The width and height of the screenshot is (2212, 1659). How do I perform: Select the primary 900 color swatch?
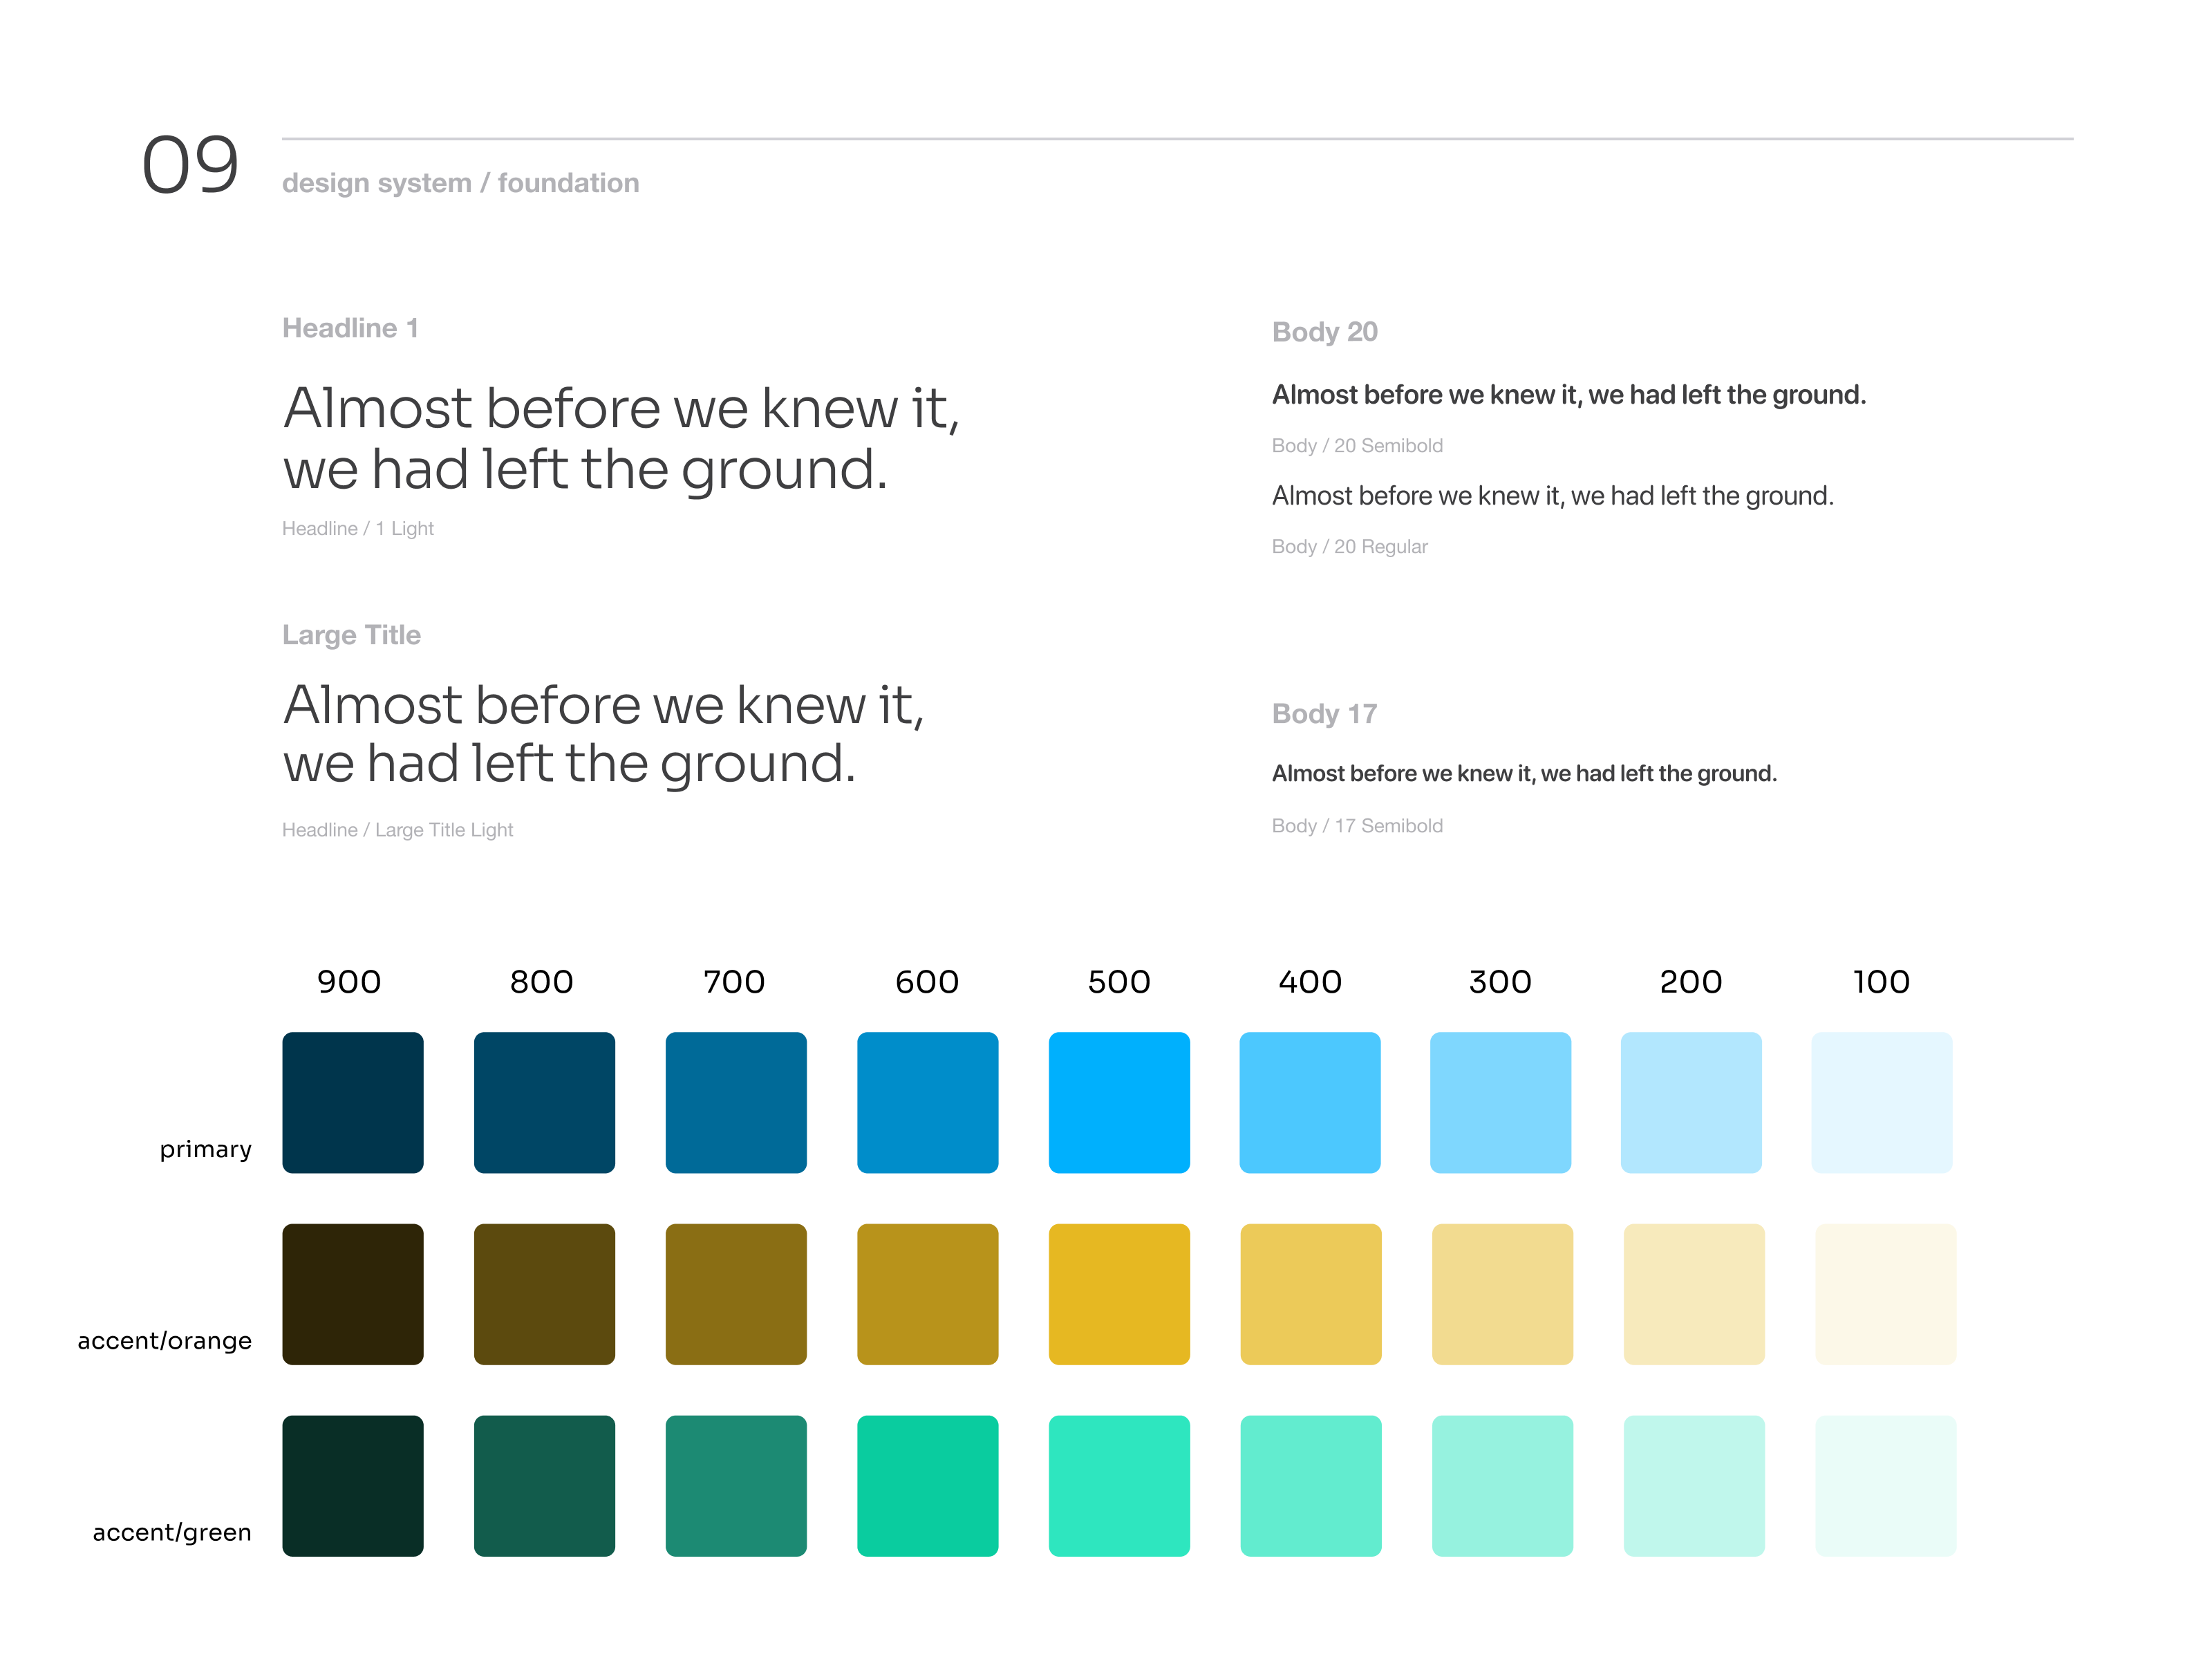pos(352,1102)
